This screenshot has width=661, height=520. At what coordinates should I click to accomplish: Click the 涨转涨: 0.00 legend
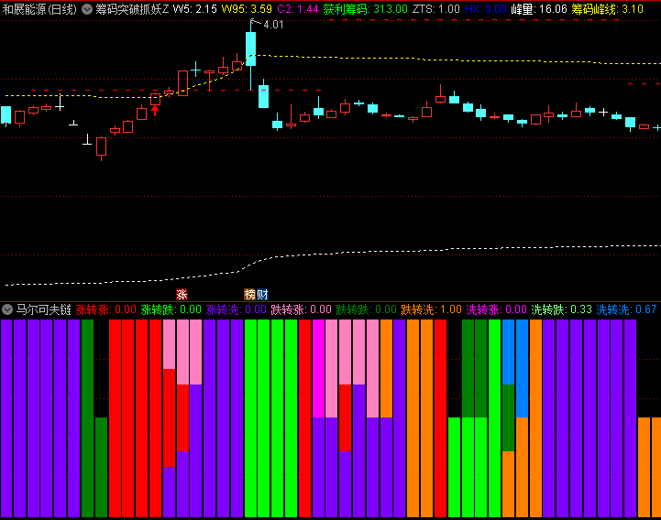pos(105,310)
